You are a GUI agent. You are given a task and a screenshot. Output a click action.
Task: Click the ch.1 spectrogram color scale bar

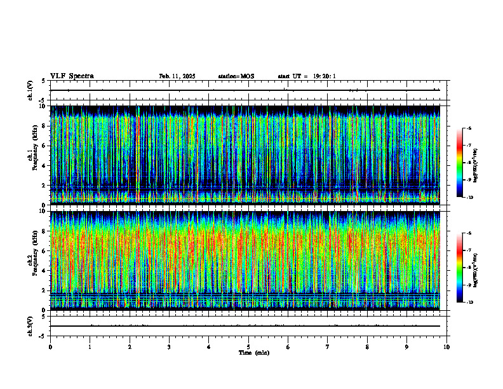(x=459, y=163)
